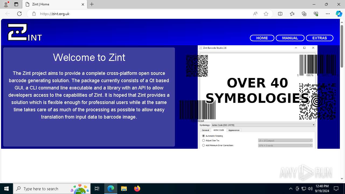Viewport: 345px width, 194px height.
Task: Open the MANUAL page
Action: click(x=290, y=38)
